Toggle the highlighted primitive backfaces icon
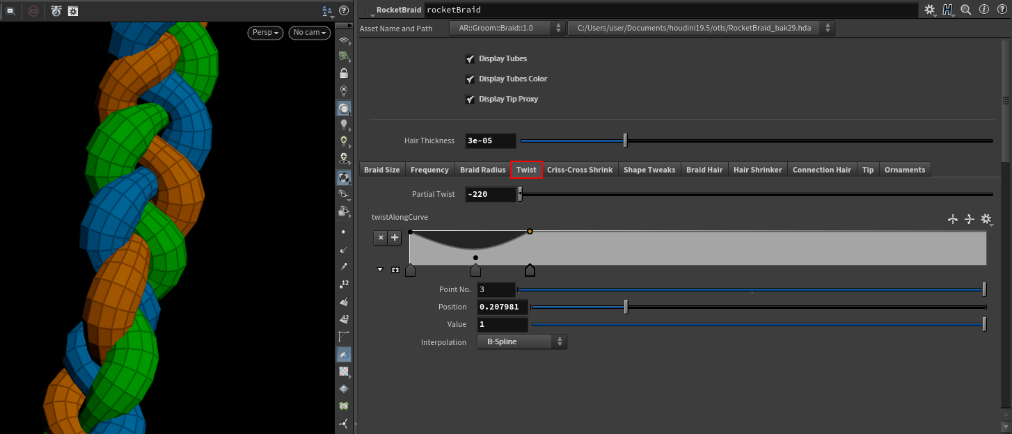Screen dimensions: 1012x434 click(x=344, y=354)
